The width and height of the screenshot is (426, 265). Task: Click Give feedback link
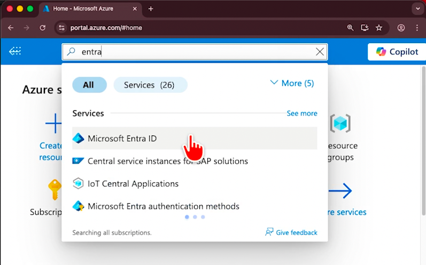click(291, 232)
